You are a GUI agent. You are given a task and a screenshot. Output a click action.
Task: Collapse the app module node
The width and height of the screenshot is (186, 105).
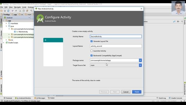coord(4,21)
